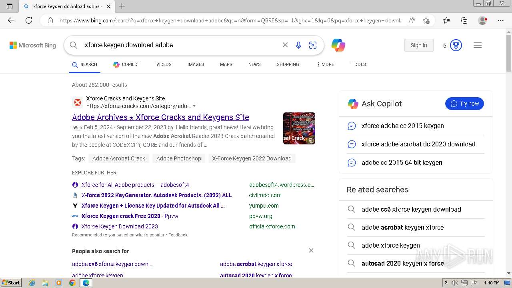Search using voice microphone
This screenshot has width=512, height=288.
(x=298, y=45)
